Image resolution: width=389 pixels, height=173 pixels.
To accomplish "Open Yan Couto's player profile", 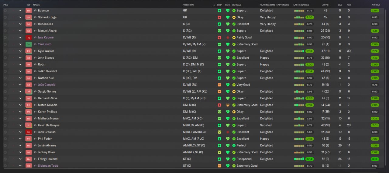I will [x=45, y=44].
